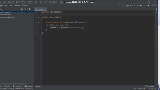Open the View menu
160x90 pixels.
tap(5, 2)
